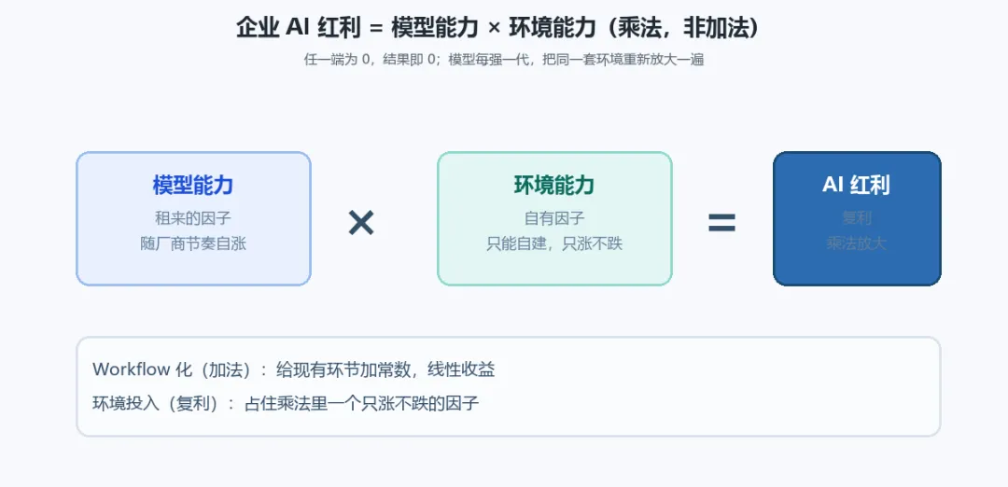Click the text 随厂商节奏自涨
The width and height of the screenshot is (1008, 487).
coord(193,244)
